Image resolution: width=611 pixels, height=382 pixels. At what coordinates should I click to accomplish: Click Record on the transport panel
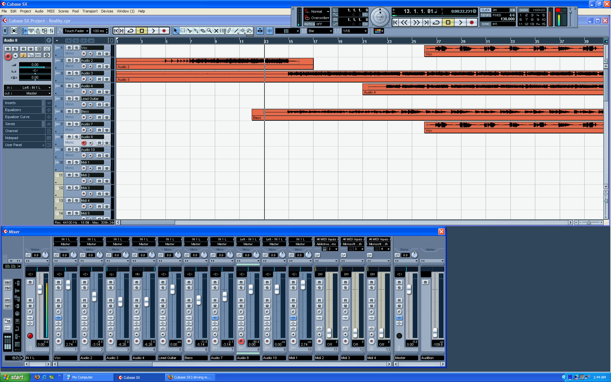click(x=472, y=22)
